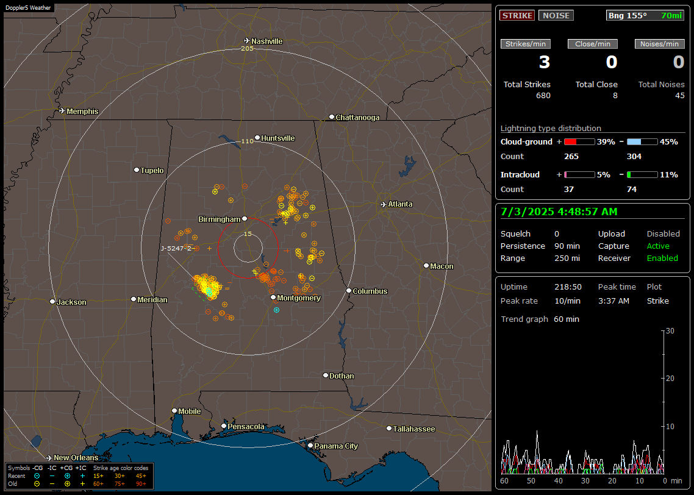
Task: Click the Upload status Disabled
Action: pos(663,234)
